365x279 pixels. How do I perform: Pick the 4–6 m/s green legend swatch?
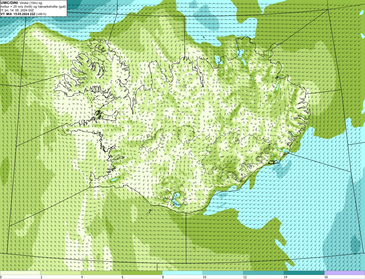click(x=101, y=273)
